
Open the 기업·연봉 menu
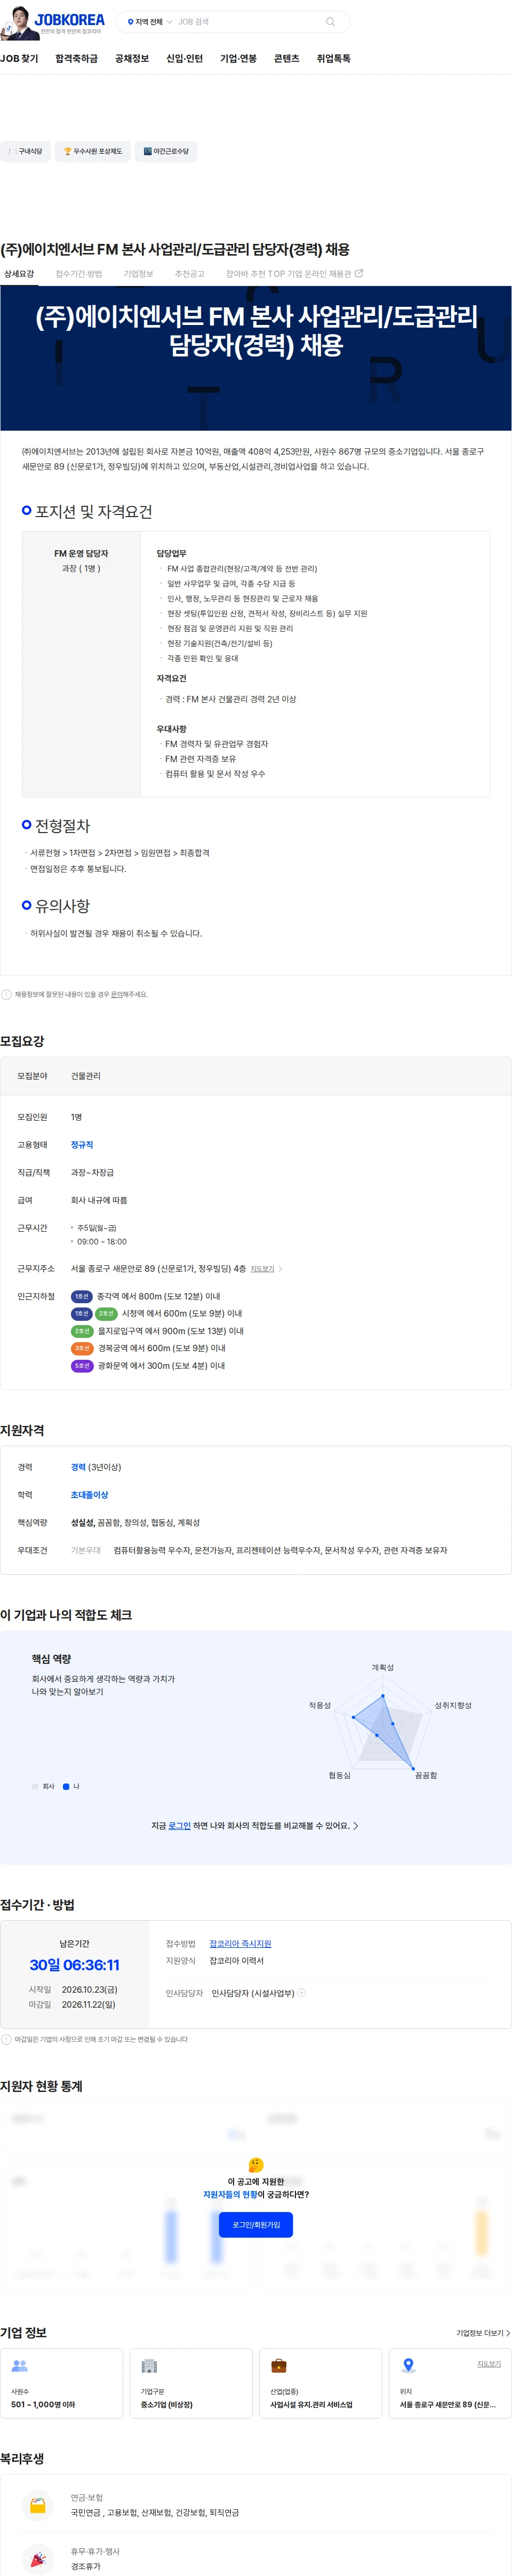click(x=238, y=59)
